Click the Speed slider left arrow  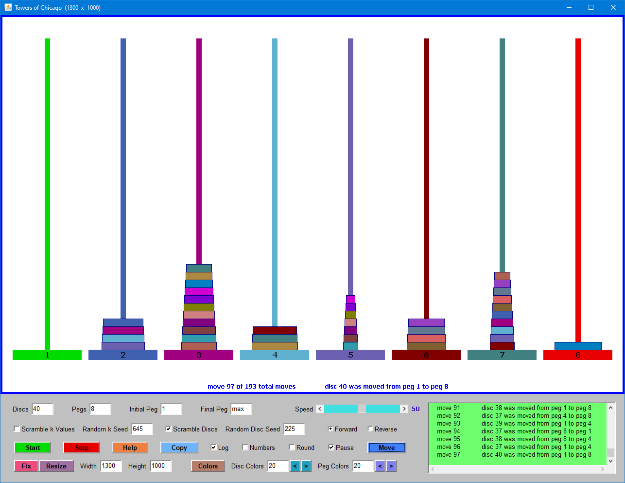click(x=320, y=409)
